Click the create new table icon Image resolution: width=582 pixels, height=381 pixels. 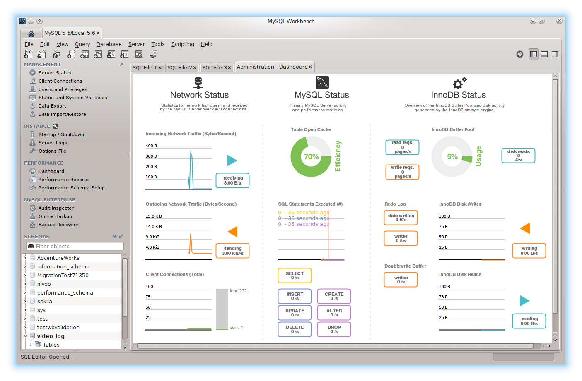coord(85,54)
